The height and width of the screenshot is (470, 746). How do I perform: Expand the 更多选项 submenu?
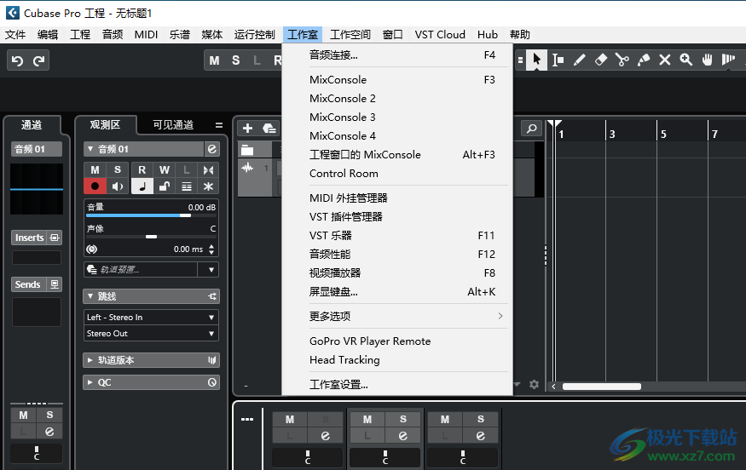397,316
